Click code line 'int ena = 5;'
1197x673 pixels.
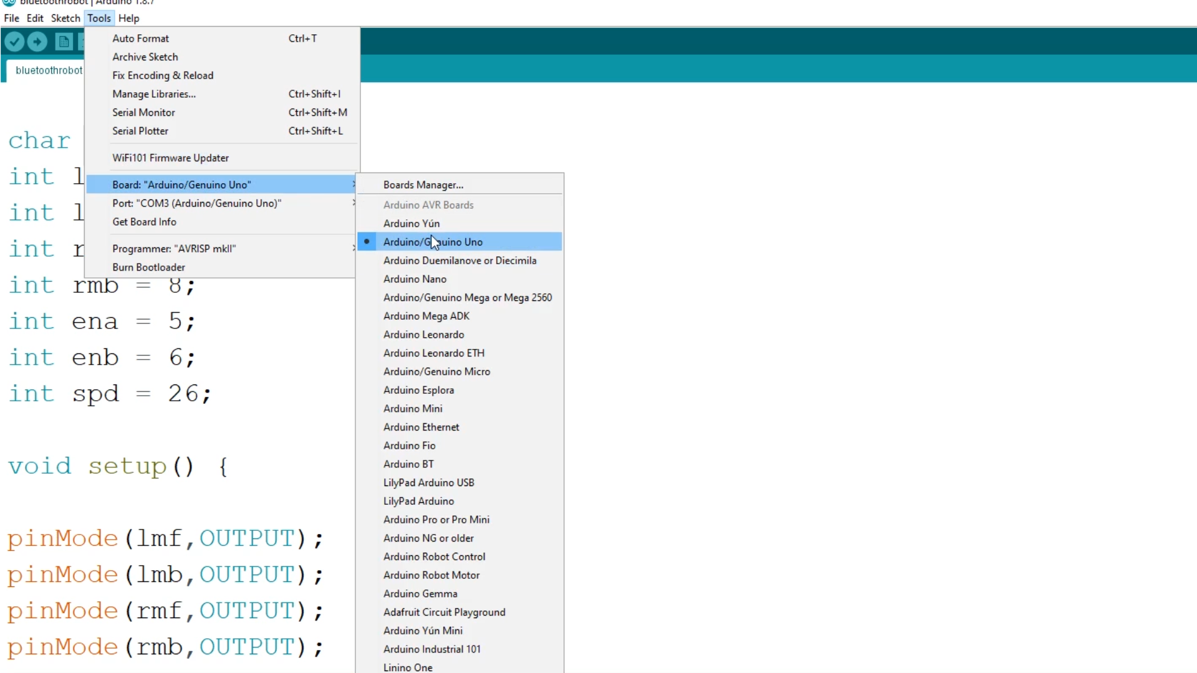(102, 322)
